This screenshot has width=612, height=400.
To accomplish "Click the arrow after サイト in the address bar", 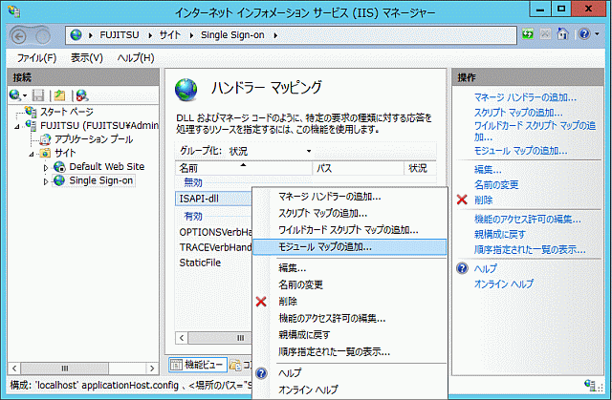I will 191,35.
